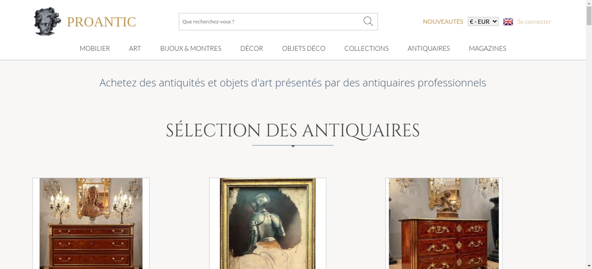Open the Antiquaires menu

[429, 48]
